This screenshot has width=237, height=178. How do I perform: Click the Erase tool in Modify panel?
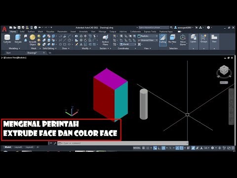[77, 44]
